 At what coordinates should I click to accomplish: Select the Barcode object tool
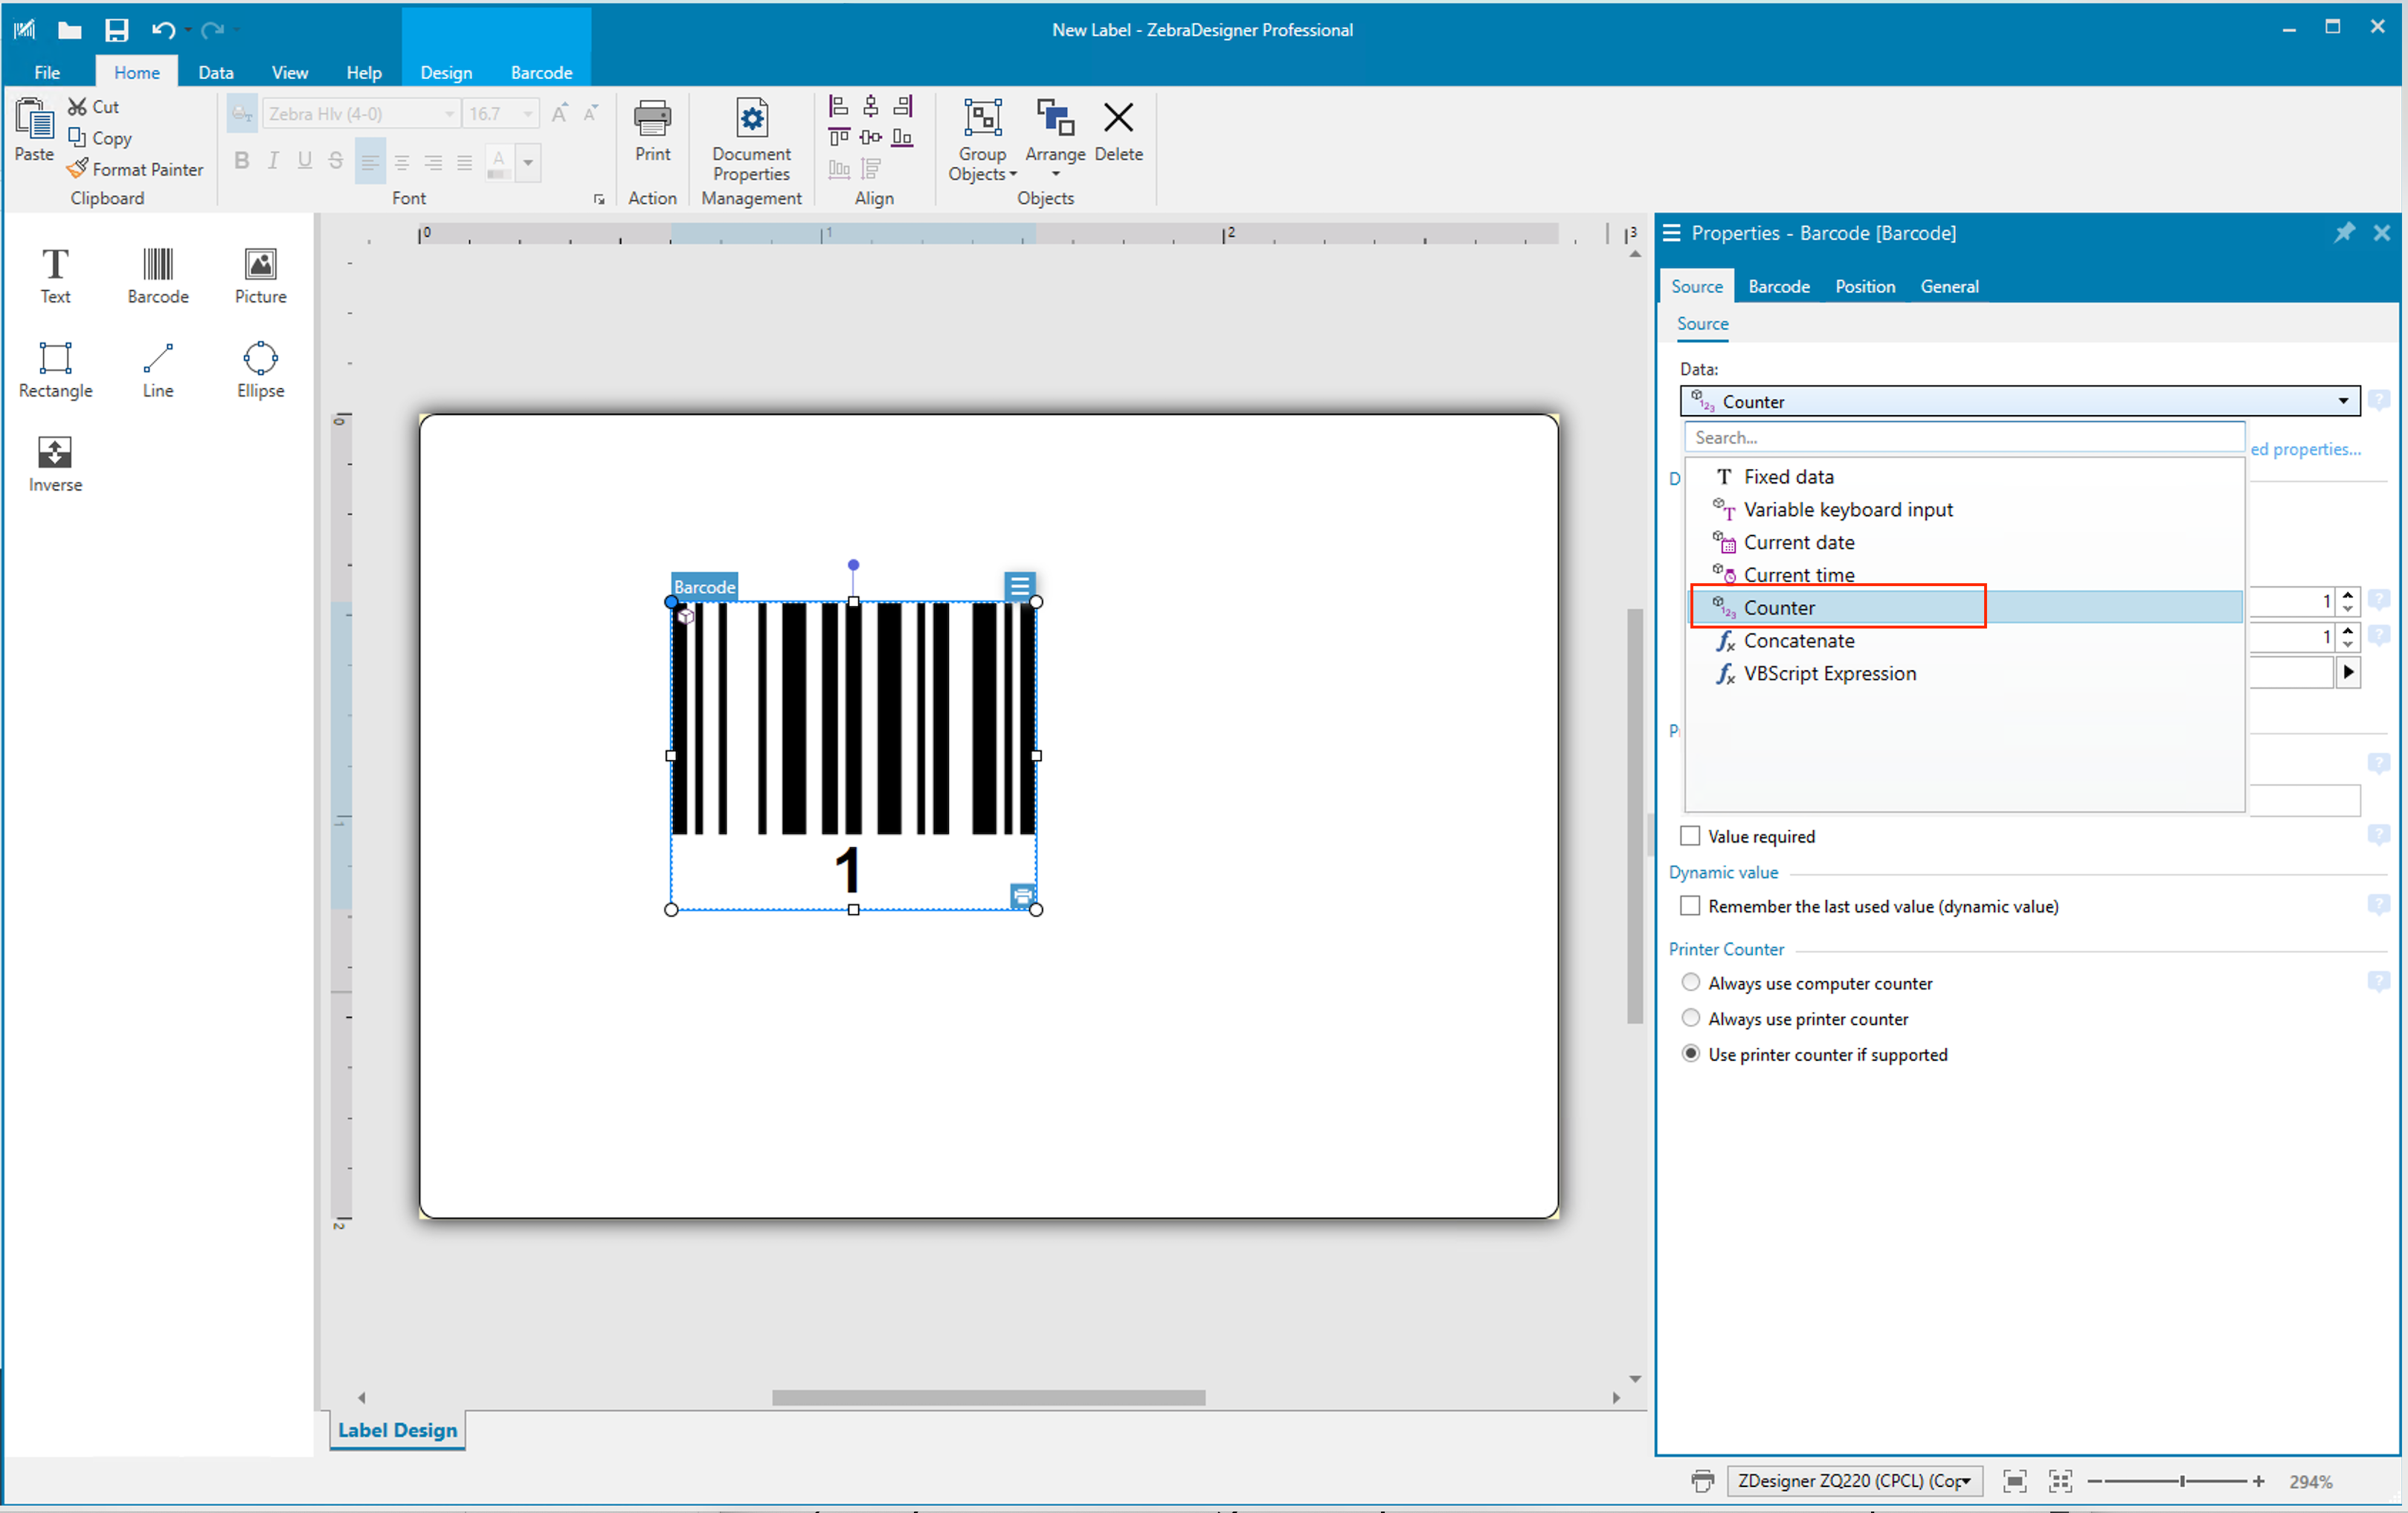coord(158,275)
